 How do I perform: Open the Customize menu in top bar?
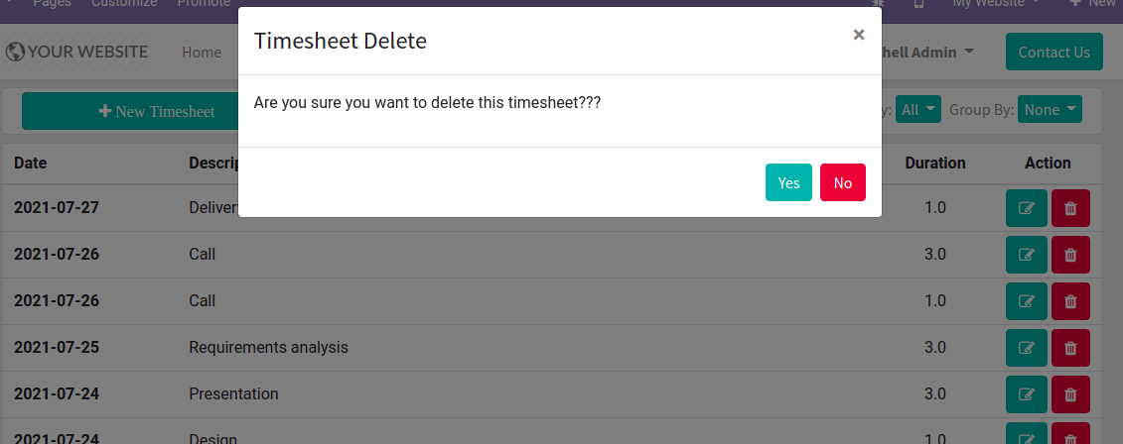(125, 4)
